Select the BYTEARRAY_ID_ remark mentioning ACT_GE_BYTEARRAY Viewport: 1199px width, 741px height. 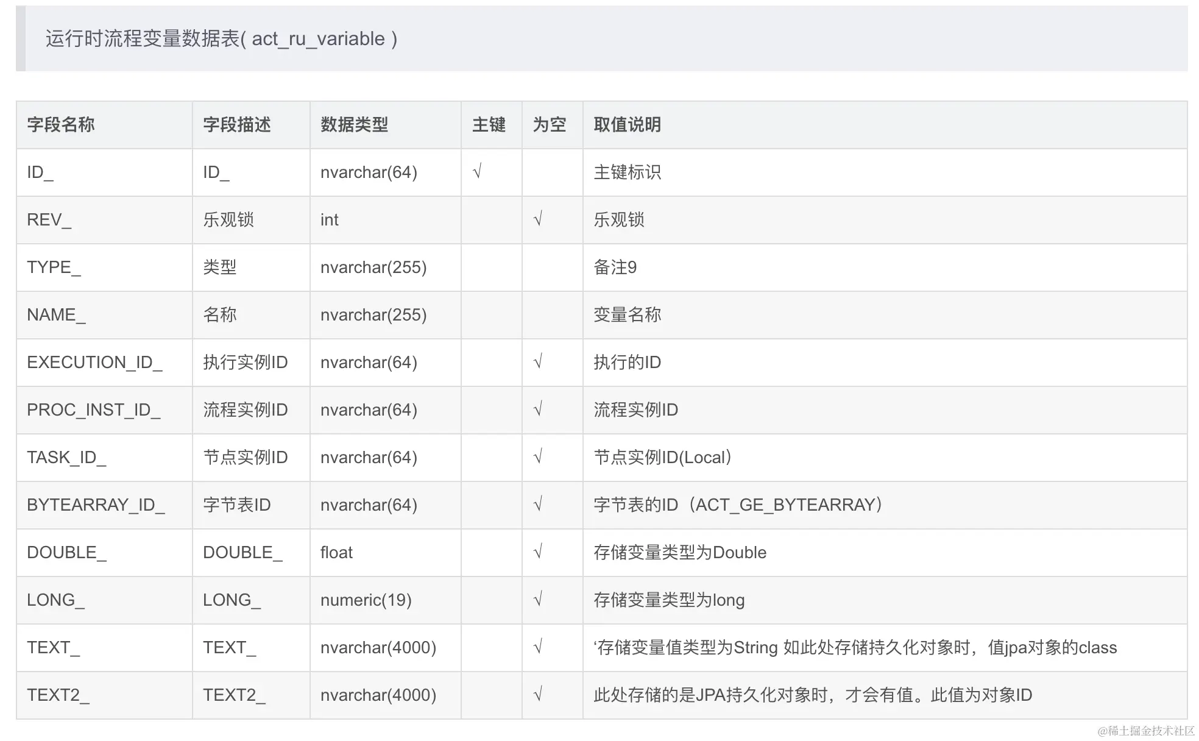point(737,505)
